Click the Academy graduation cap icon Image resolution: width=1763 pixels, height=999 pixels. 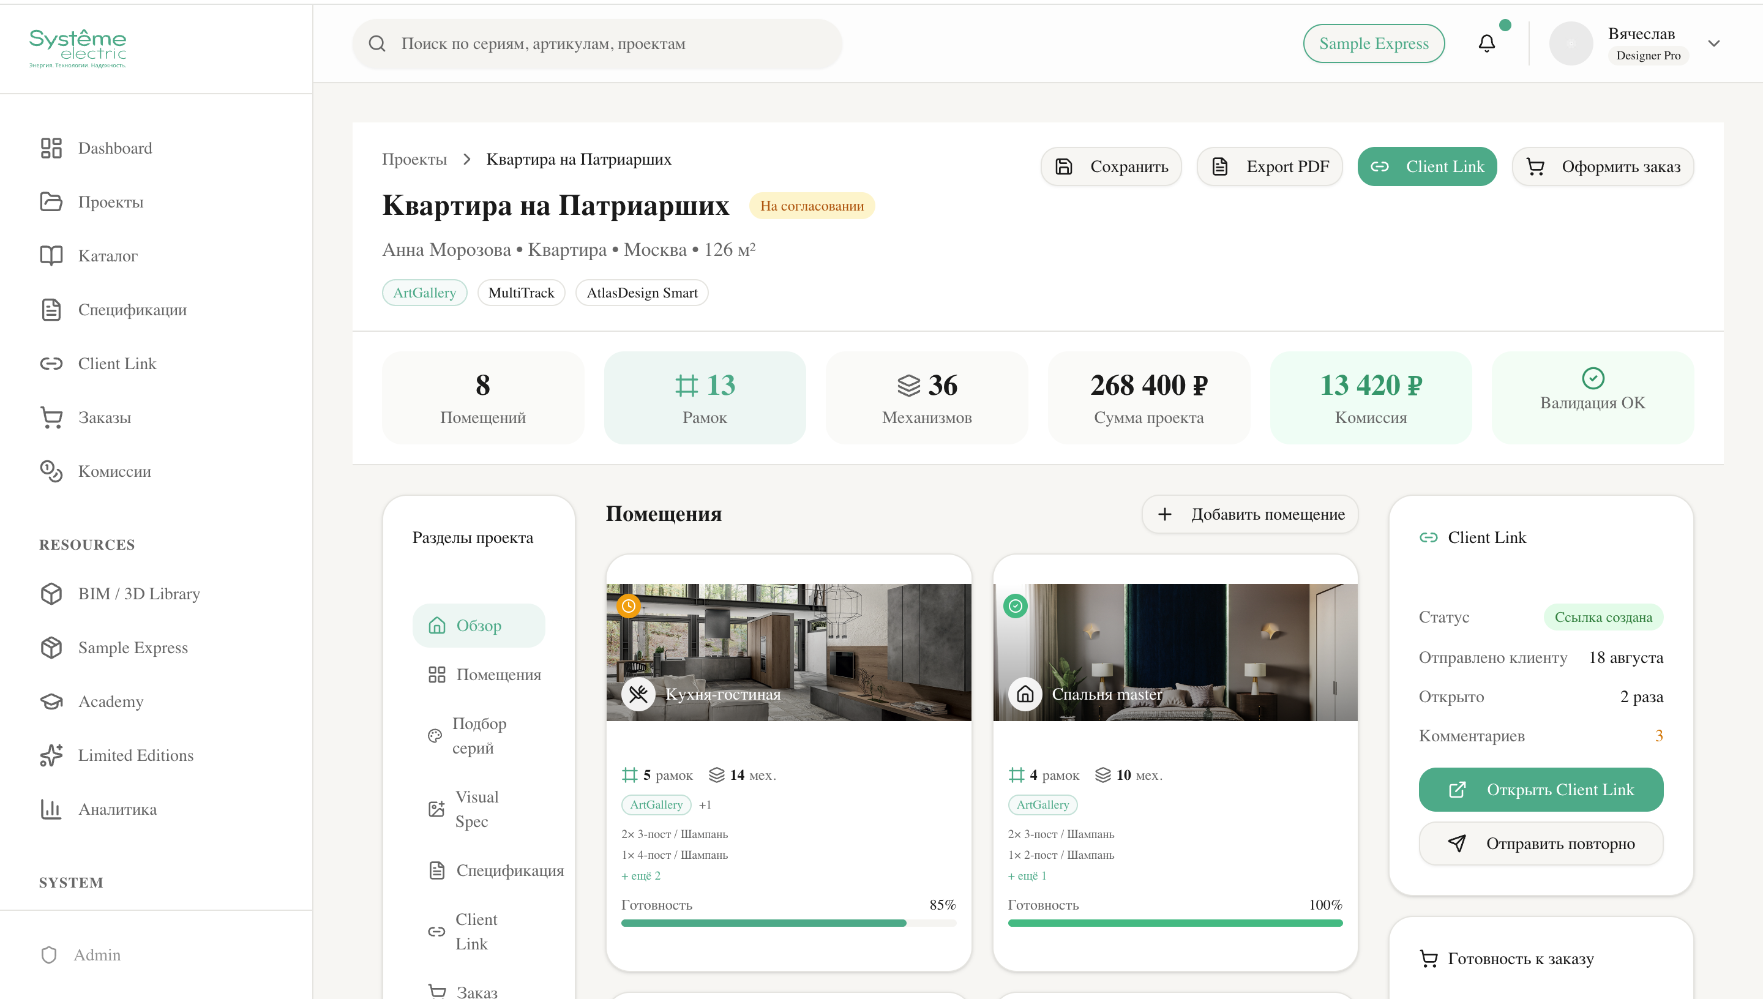51,702
